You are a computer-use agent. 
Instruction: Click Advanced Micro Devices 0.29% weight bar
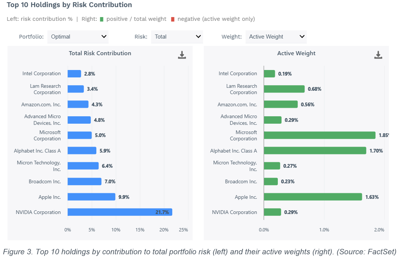(273, 120)
